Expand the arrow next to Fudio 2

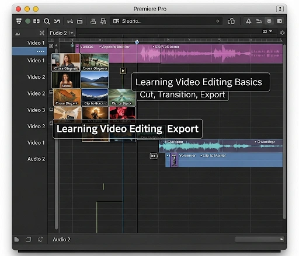[x=72, y=33]
